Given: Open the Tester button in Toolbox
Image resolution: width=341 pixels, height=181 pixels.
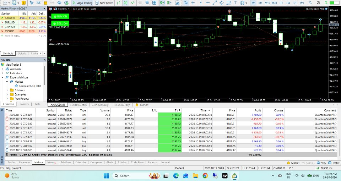Looking at the screenshot, I should point(334,163).
